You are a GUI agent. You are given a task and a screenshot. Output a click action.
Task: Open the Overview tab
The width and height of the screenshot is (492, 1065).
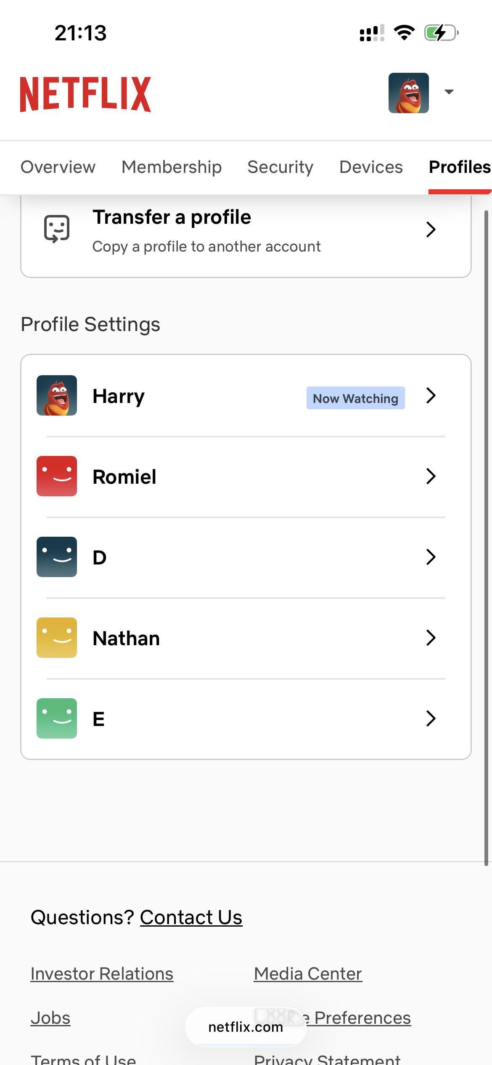pos(58,167)
